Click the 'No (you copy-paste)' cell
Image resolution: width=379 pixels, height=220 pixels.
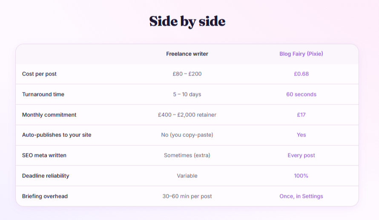[187, 135]
